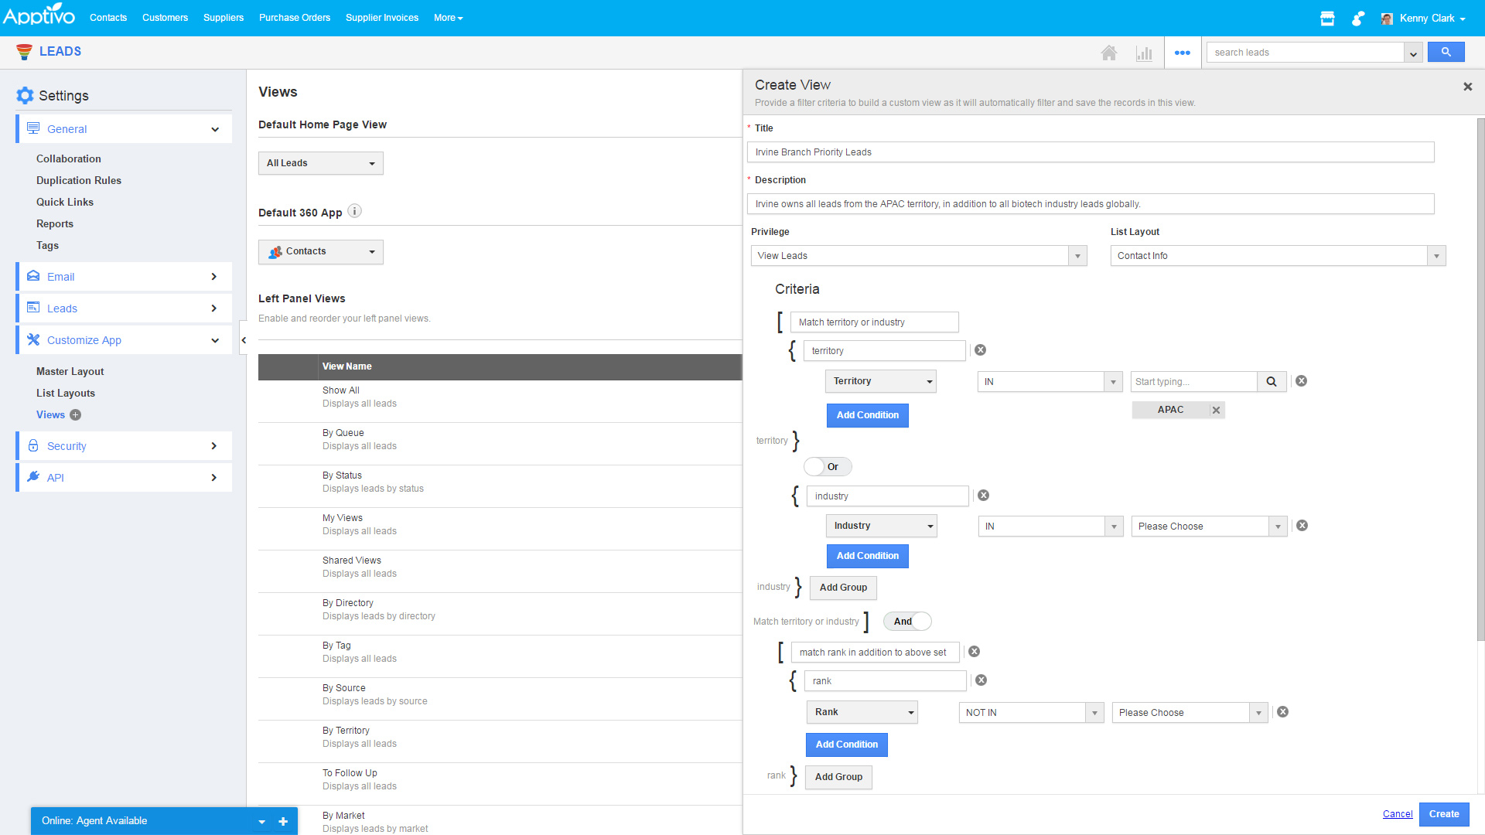Screen dimensions: 1485x835
Task: Click the Title input field
Action: click(1090, 152)
